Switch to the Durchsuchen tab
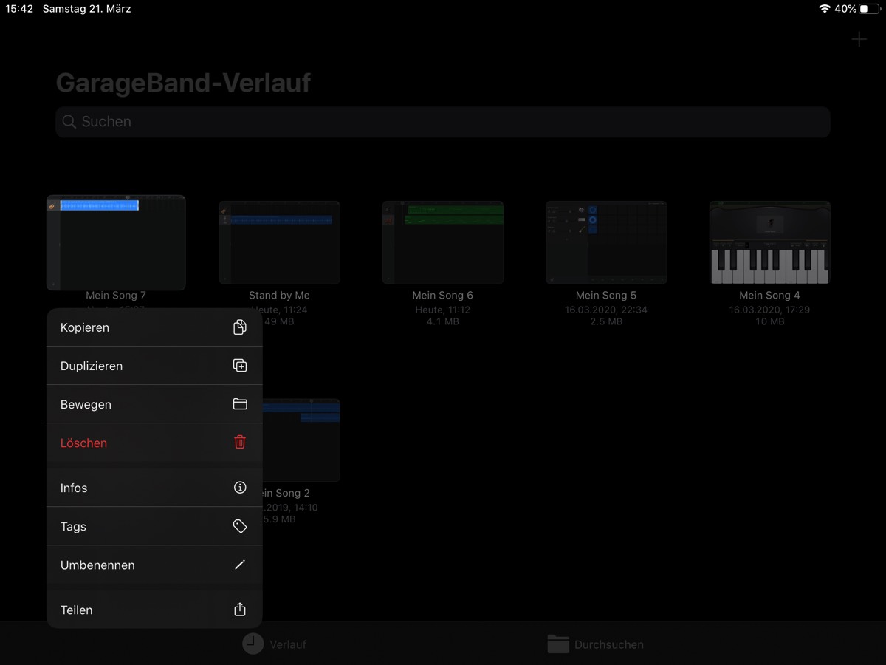The width and height of the screenshot is (886, 665). tap(595, 644)
